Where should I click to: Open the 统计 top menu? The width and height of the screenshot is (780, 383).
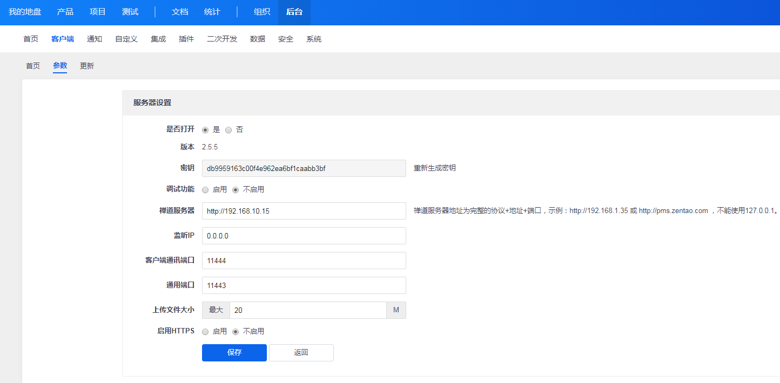point(212,12)
